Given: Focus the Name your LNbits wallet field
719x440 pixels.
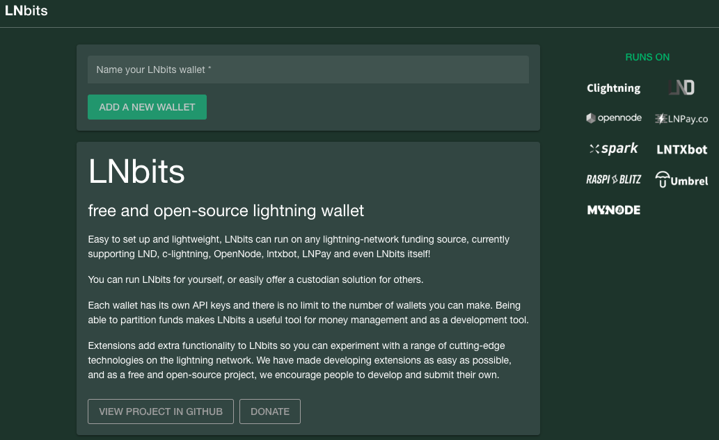Looking at the screenshot, I should pyautogui.click(x=308, y=70).
